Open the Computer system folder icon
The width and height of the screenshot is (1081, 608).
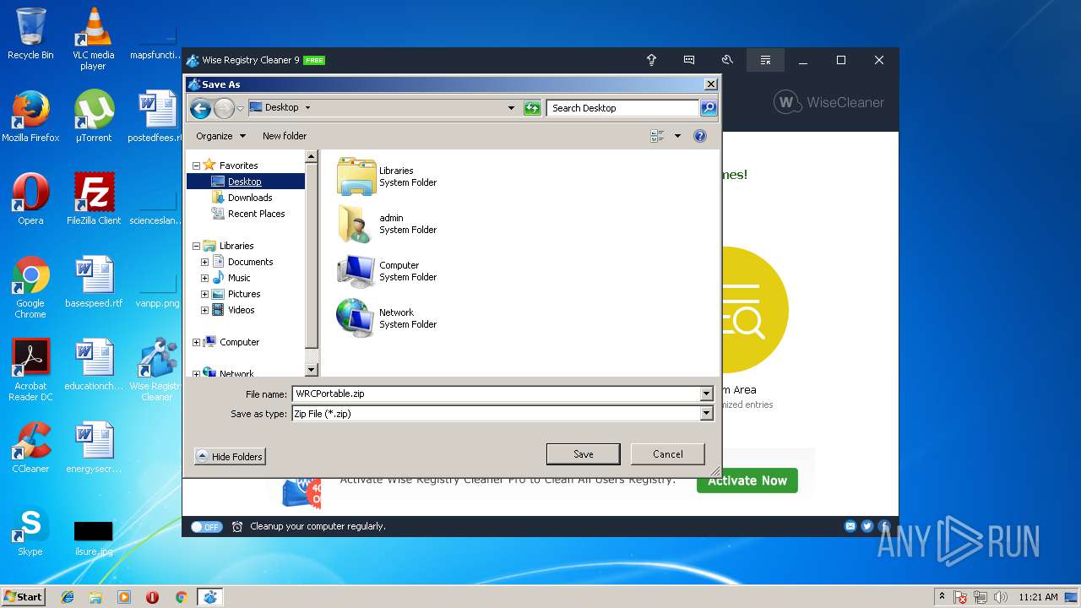coord(356,271)
